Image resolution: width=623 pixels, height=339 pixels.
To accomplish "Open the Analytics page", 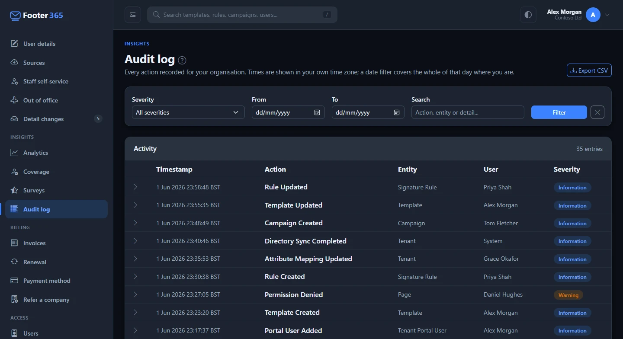I will click(57, 153).
